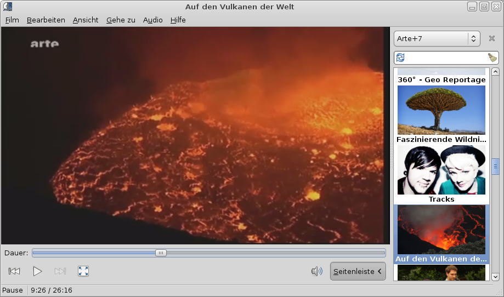Viewport: 504px width, 297px height.
Task: Maximize the Totem window
Action: coord(484,7)
